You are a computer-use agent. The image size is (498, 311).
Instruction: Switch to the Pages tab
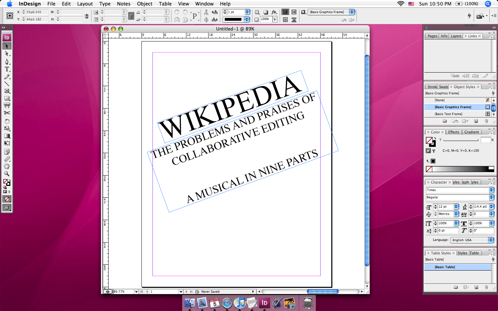pos(432,36)
